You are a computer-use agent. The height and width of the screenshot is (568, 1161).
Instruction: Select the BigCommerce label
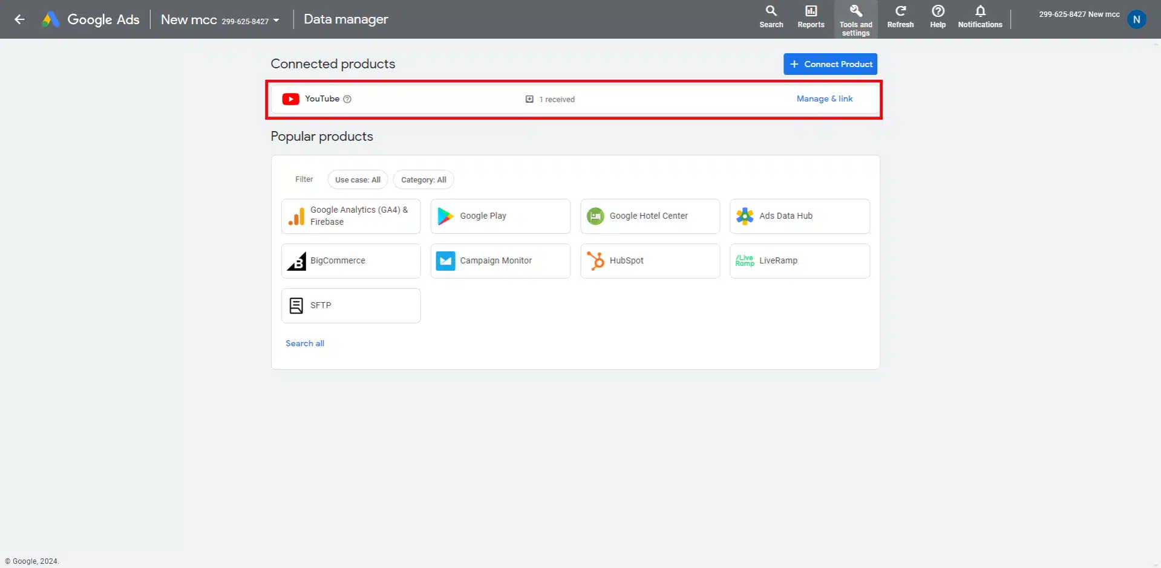click(x=338, y=260)
